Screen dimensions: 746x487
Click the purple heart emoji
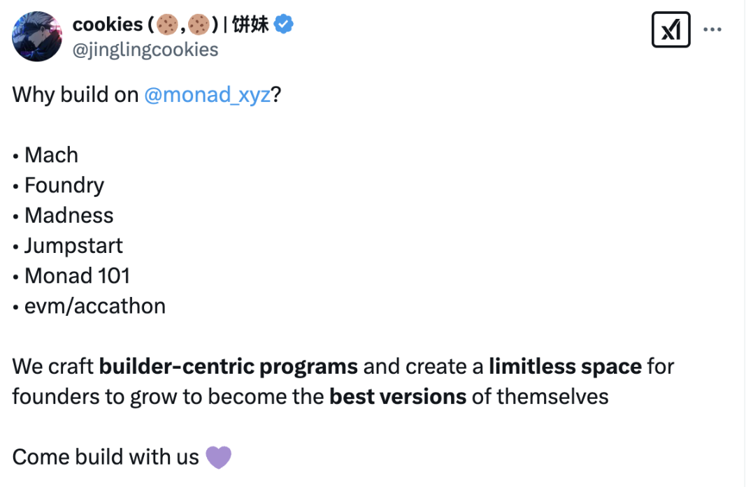(x=217, y=456)
